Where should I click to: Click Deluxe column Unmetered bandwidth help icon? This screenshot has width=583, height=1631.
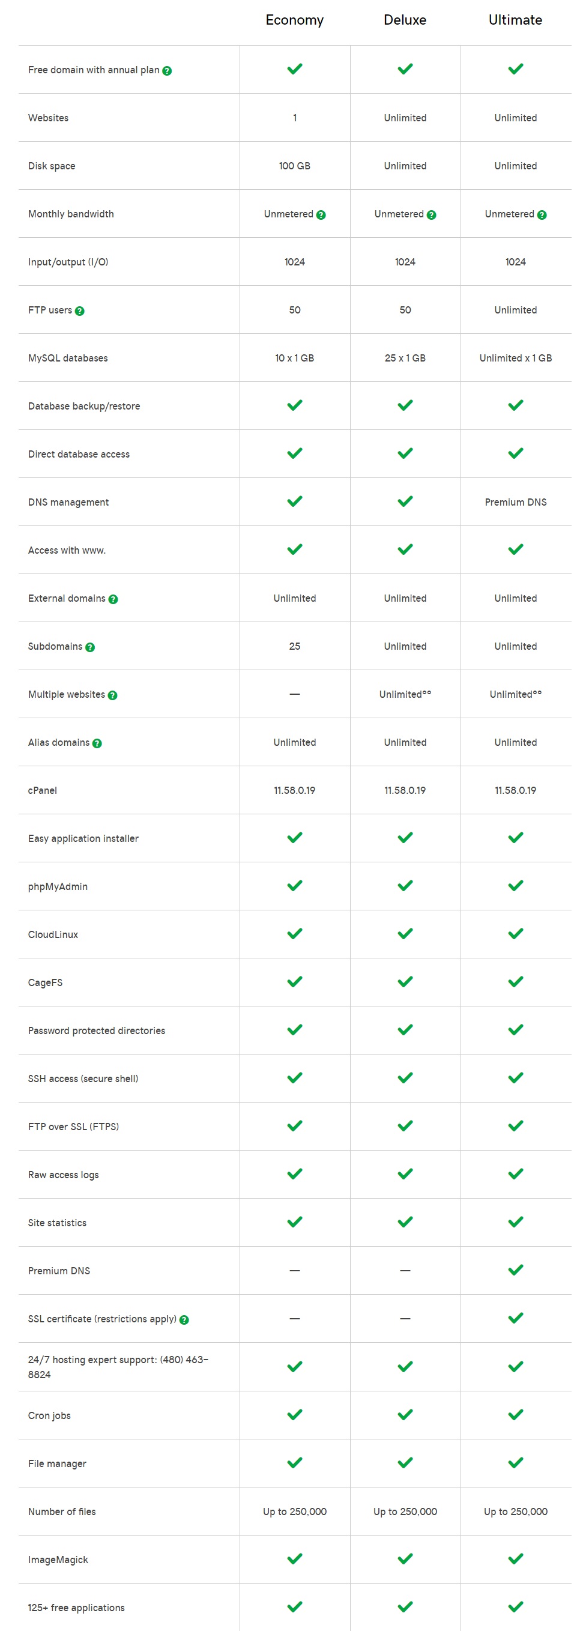tap(432, 214)
